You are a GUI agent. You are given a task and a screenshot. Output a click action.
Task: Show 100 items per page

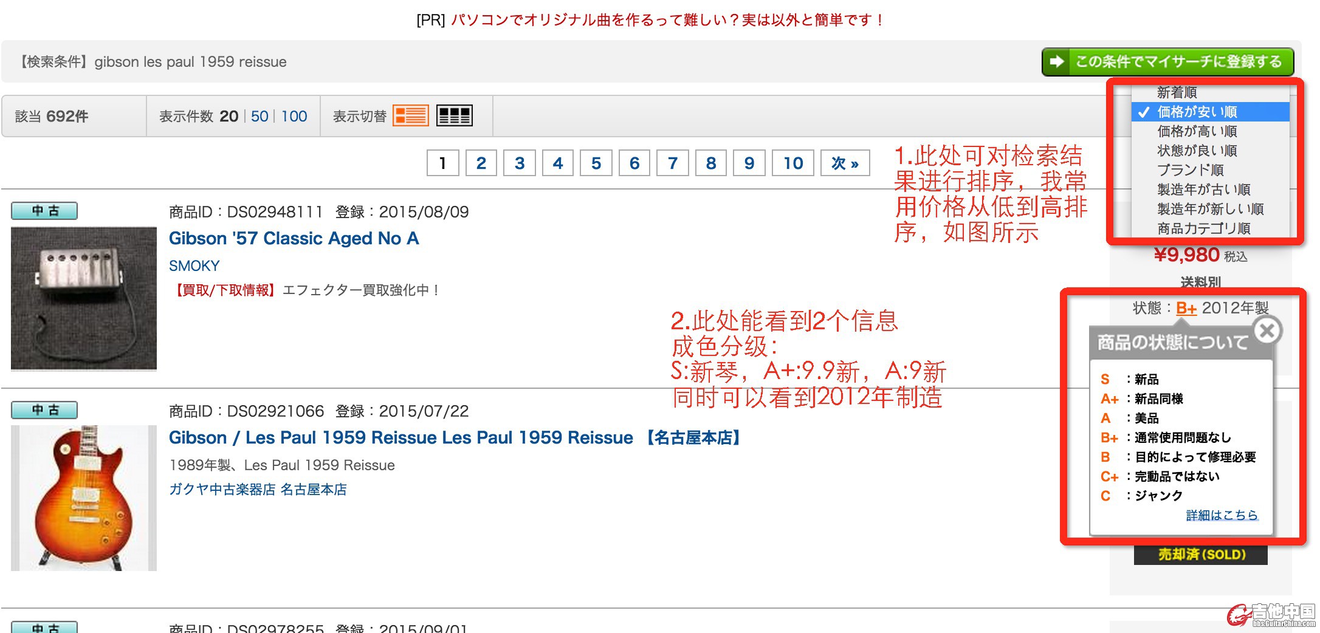pos(294,116)
